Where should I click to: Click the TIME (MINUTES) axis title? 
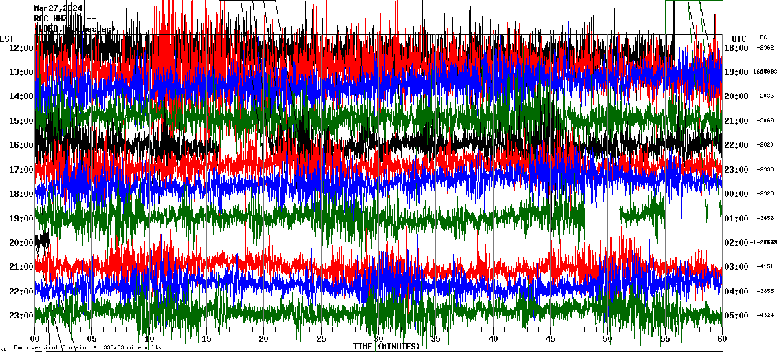386,347
